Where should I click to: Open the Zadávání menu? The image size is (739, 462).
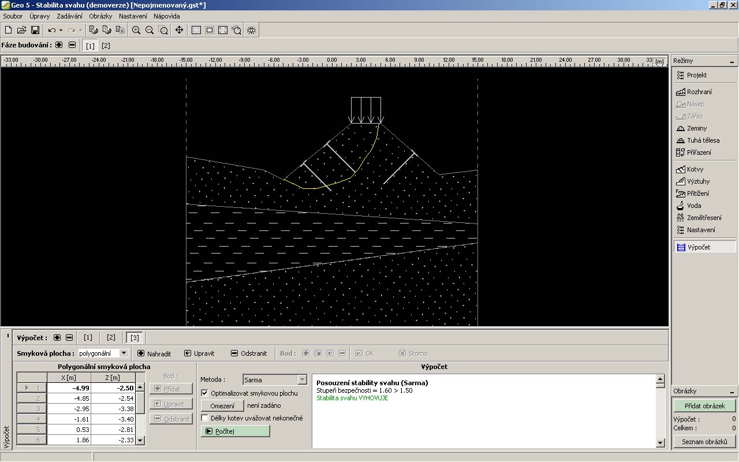(69, 16)
